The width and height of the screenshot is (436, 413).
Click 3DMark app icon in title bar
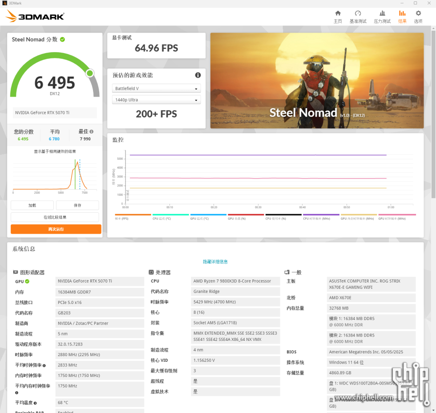coord(4,3)
